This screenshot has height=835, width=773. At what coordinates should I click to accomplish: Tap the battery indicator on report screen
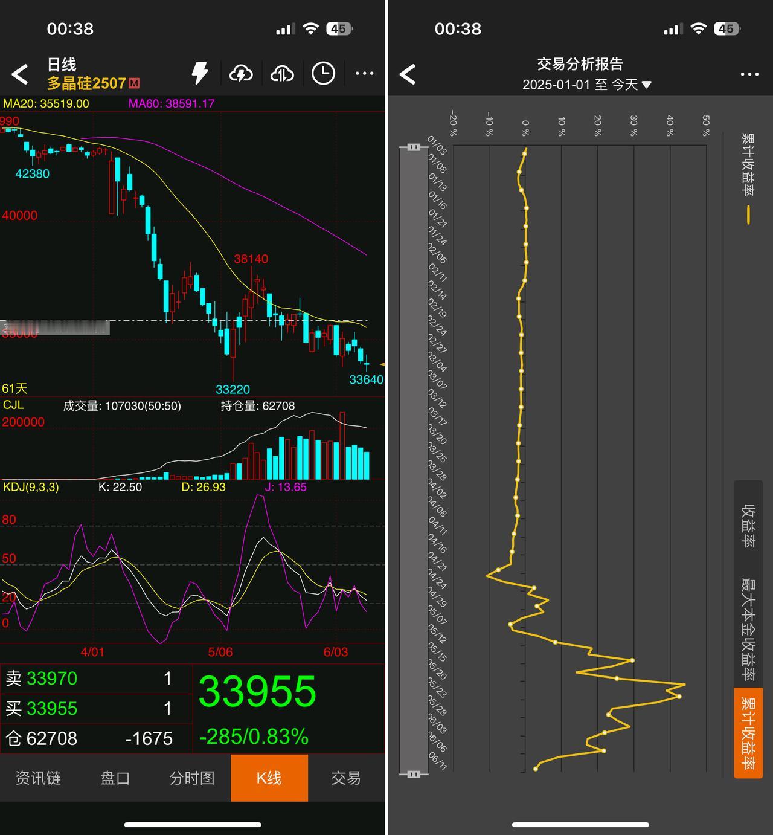[x=728, y=28]
